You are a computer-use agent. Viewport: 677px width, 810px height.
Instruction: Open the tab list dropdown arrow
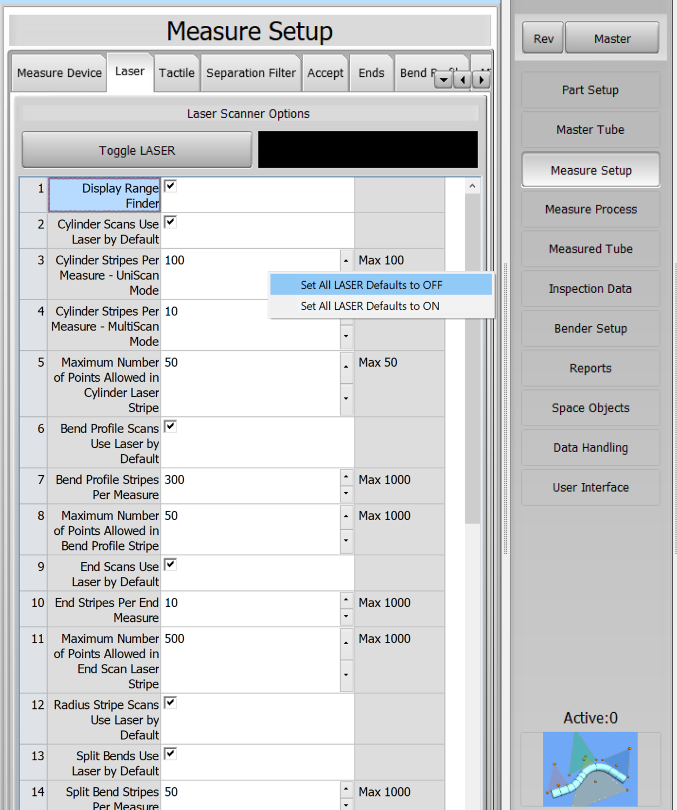[443, 81]
